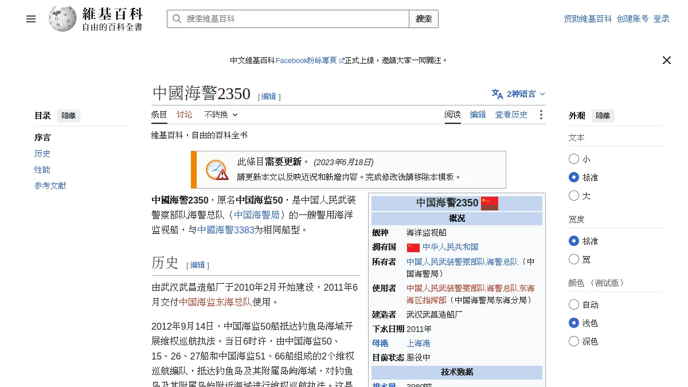
Task: Click 武汉武昌造船厂 builder value
Action: point(435,315)
